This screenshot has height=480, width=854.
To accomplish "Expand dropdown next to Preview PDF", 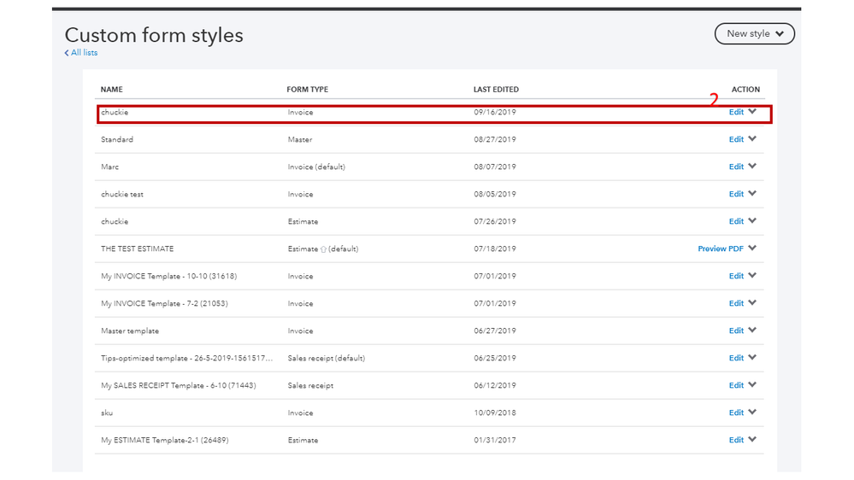I will click(x=752, y=249).
